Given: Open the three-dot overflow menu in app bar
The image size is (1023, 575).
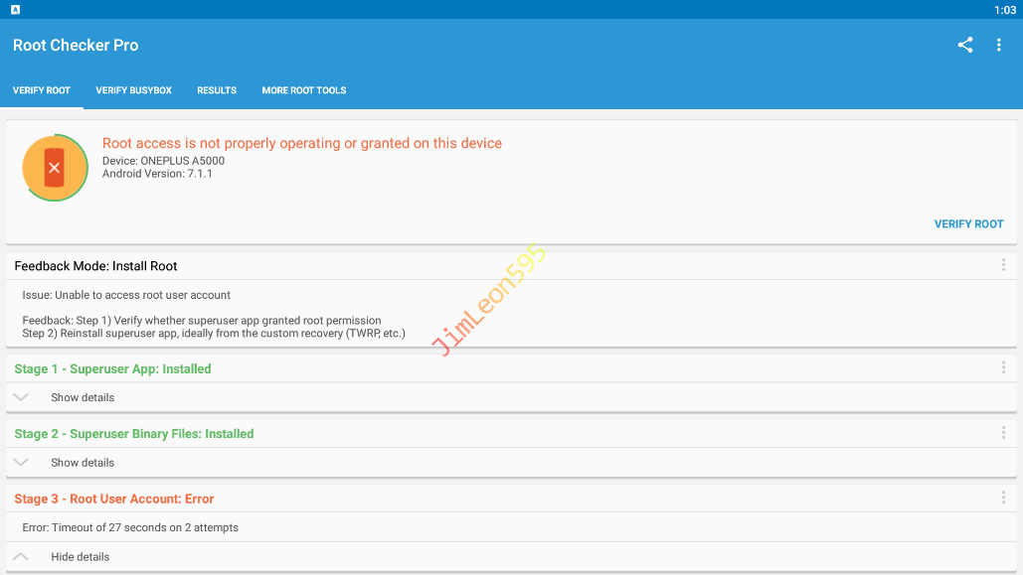Looking at the screenshot, I should [998, 45].
